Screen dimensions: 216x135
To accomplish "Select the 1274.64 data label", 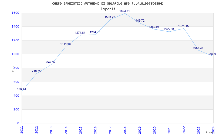I will [x=80, y=33].
